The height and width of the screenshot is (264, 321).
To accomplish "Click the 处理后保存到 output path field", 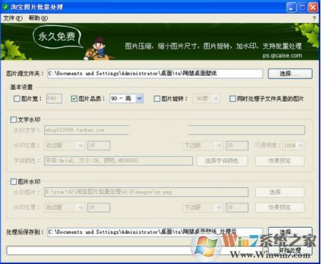I will coord(155,232).
